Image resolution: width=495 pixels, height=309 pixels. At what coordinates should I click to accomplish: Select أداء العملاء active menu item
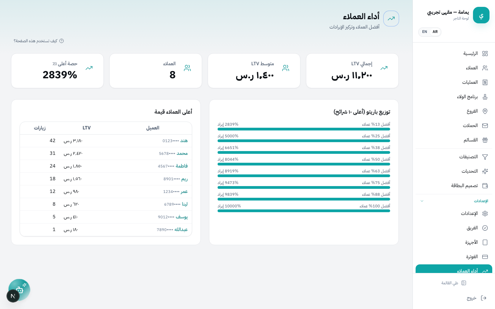454,269
